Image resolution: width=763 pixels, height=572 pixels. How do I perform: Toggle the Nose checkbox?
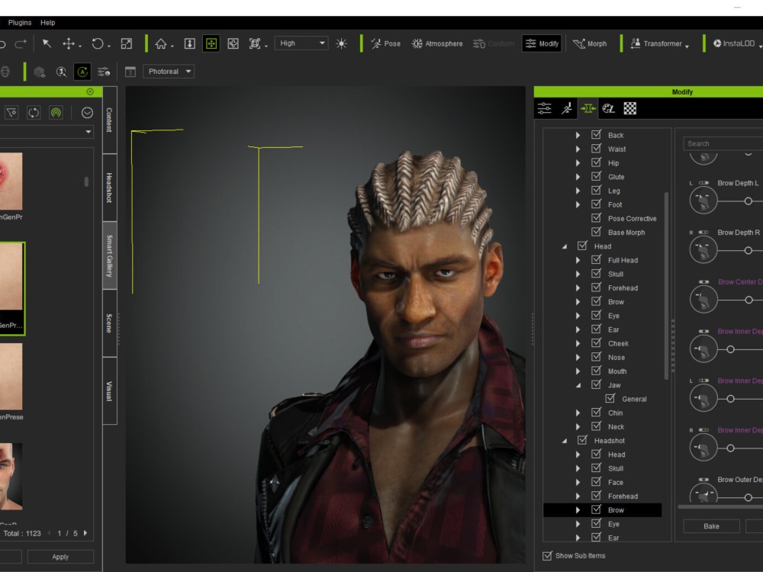point(596,356)
